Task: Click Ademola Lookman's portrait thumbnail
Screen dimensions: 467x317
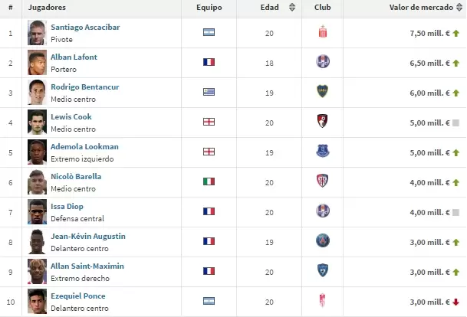Action: pyautogui.click(x=37, y=152)
